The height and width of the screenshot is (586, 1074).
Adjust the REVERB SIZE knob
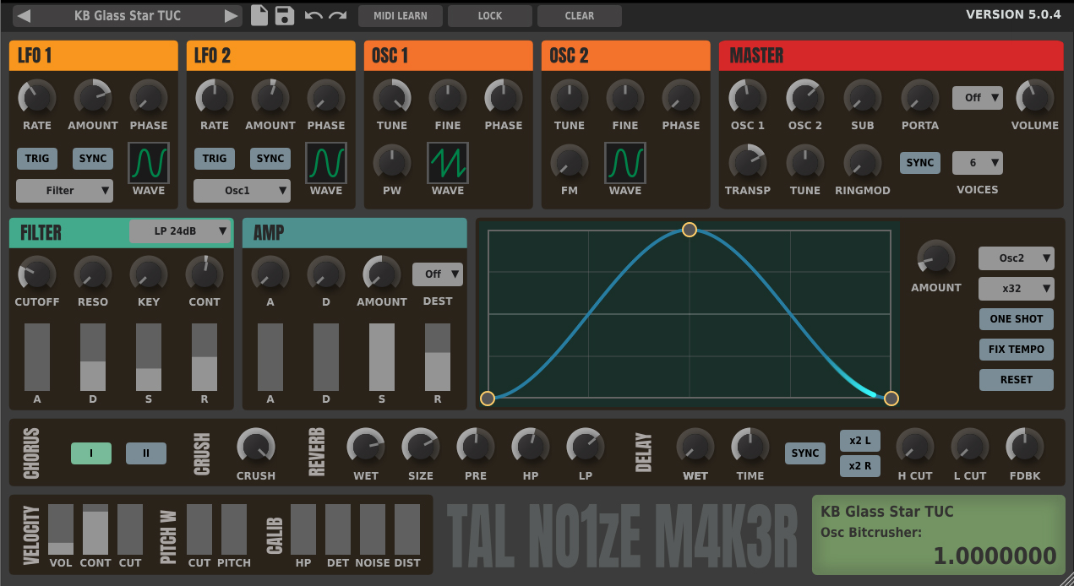(421, 448)
